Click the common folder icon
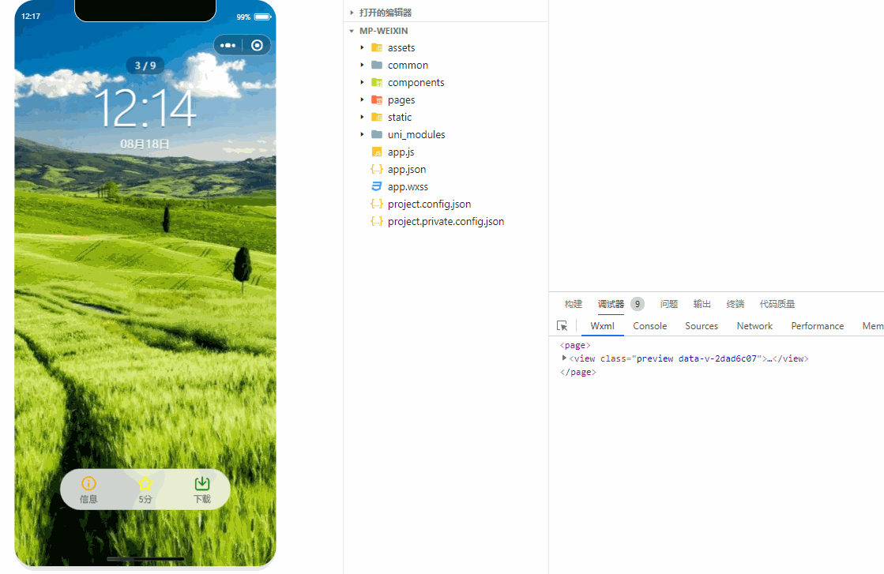Screen dimensions: 884x574 coord(377,66)
